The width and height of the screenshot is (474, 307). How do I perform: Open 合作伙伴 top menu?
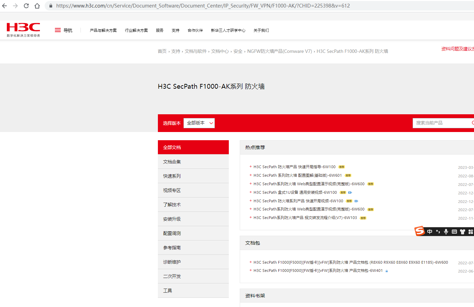point(195,30)
